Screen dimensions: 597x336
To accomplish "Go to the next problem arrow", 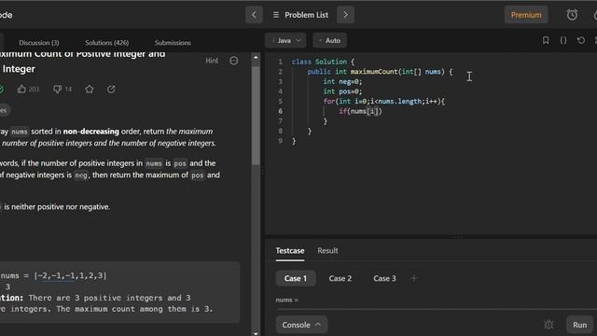I will [345, 15].
